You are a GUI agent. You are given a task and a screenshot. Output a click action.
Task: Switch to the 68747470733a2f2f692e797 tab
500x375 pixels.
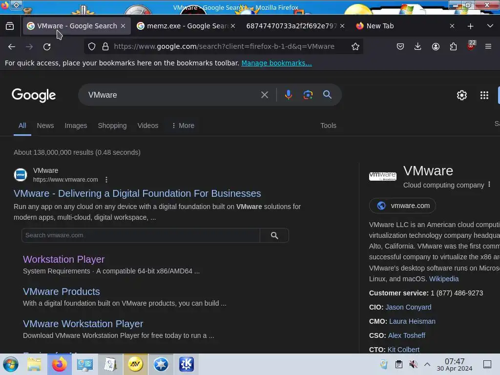click(291, 26)
